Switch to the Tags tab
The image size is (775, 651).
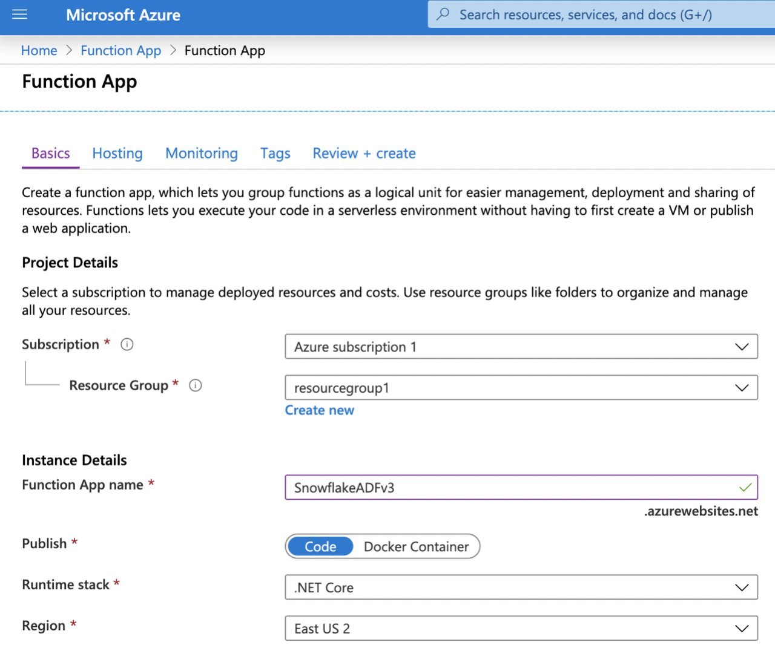[x=275, y=154]
